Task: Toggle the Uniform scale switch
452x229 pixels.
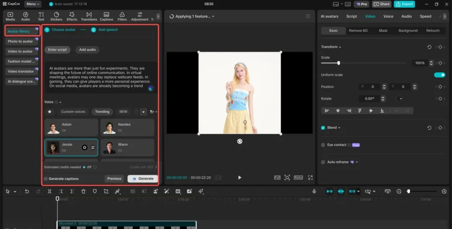Action: [440, 75]
